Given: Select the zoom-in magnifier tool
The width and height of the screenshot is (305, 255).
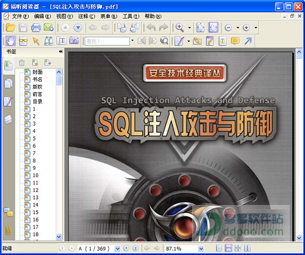Looking at the screenshot, I should click(180, 27).
